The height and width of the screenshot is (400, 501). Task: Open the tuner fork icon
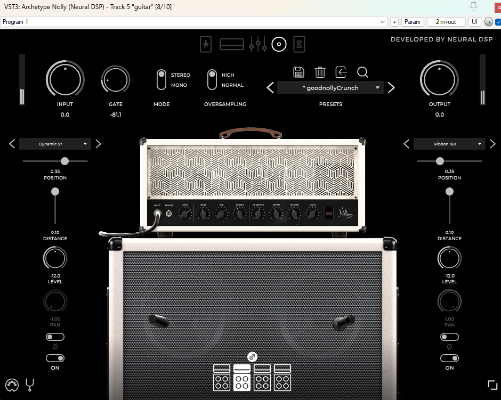pyautogui.click(x=30, y=385)
